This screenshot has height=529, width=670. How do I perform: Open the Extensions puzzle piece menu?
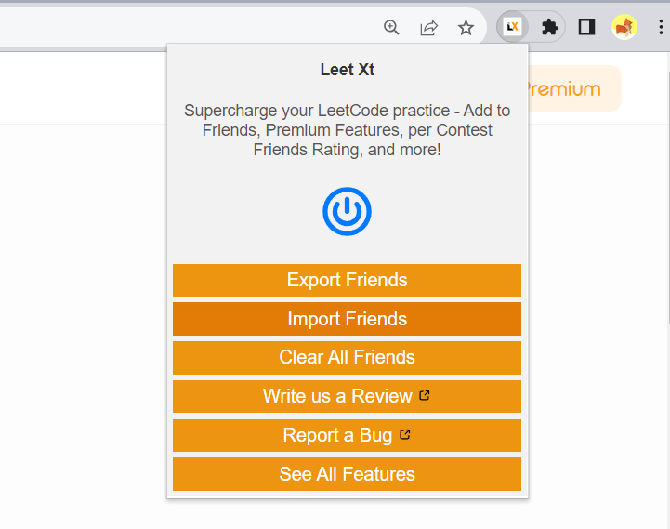point(549,27)
